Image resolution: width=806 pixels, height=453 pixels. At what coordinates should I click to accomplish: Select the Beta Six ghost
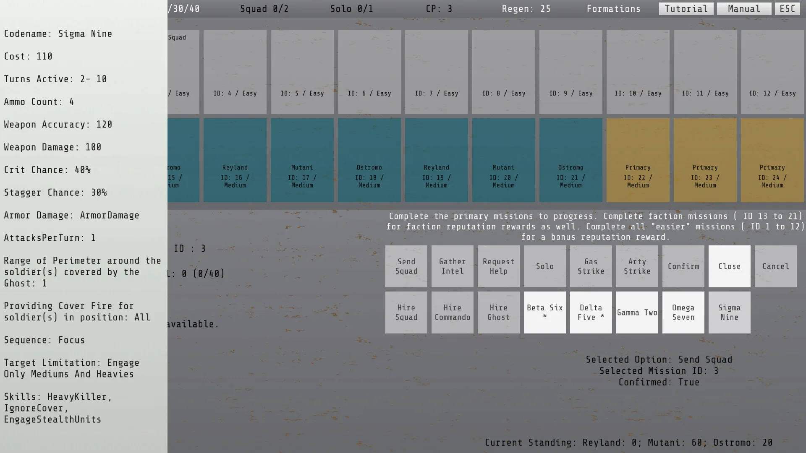545,312
